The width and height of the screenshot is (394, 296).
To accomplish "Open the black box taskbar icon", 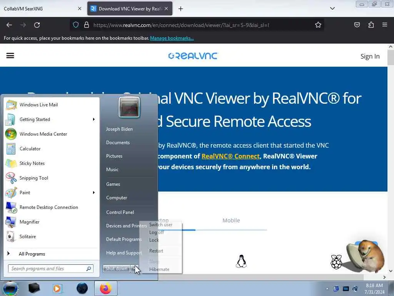I will [34, 288].
